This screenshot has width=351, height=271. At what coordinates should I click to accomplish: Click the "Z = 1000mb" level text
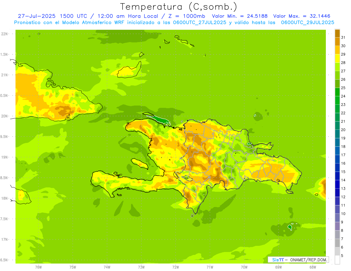click(187, 16)
